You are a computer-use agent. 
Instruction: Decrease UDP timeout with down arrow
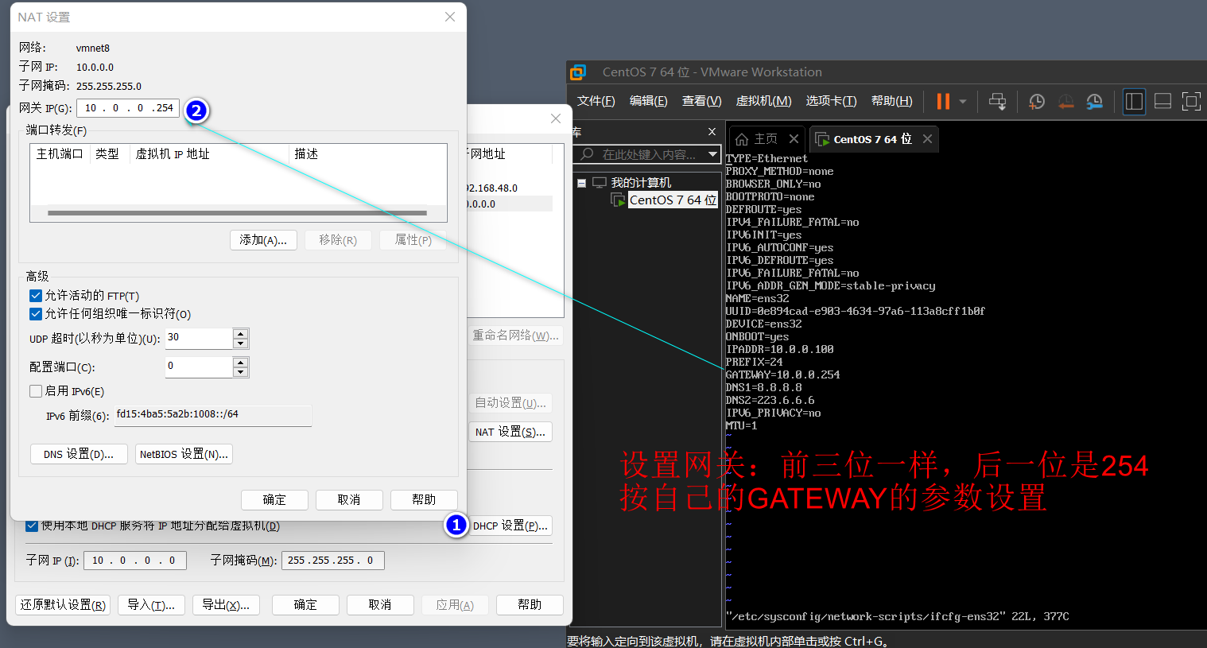coord(241,343)
